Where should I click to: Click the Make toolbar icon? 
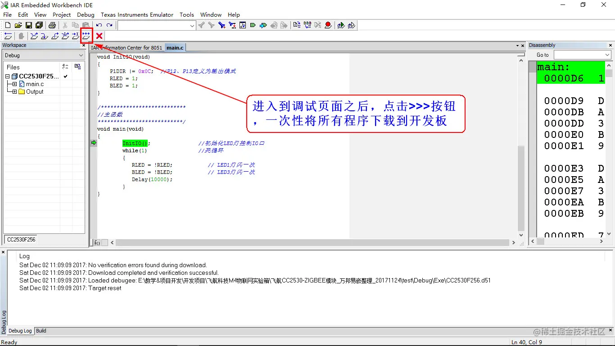[307, 25]
